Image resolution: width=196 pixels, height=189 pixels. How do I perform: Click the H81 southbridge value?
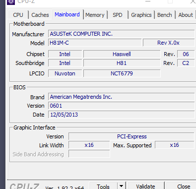pos(122,63)
